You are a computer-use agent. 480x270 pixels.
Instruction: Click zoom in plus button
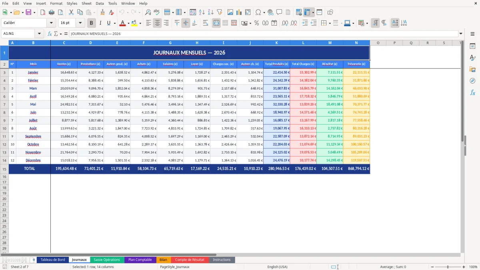pos(464,267)
